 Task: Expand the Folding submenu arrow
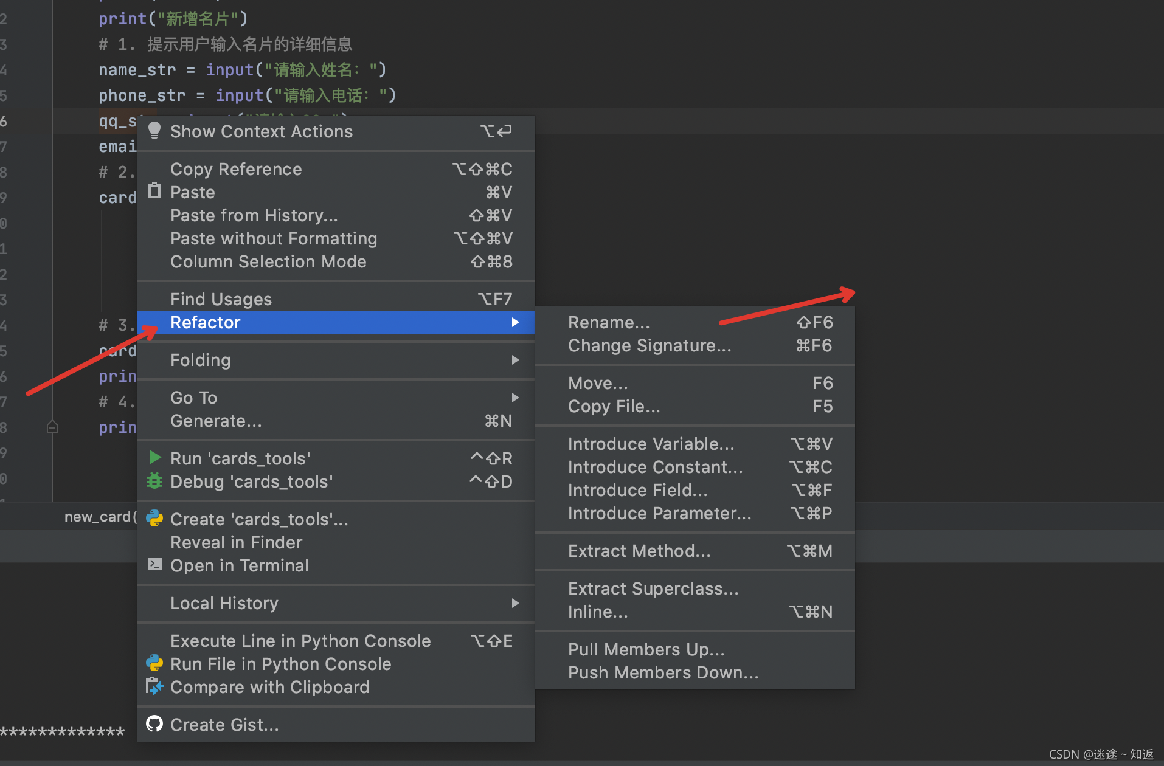pos(515,360)
